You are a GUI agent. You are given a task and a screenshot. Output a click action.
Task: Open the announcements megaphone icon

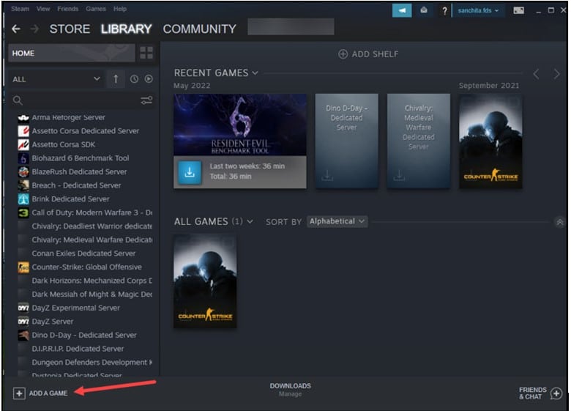[x=402, y=10]
